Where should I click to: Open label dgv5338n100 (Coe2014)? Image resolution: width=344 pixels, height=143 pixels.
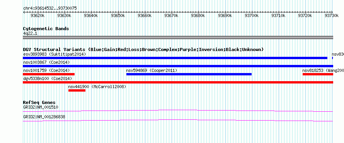[x=48, y=78]
